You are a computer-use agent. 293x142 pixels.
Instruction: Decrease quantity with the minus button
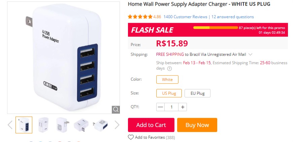point(160,107)
